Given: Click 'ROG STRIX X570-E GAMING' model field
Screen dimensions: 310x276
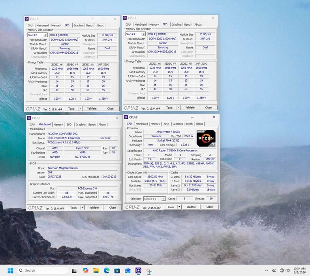Looking at the screenshot, I should 70,138.
